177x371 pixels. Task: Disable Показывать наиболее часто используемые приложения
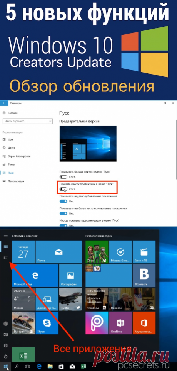(63, 213)
